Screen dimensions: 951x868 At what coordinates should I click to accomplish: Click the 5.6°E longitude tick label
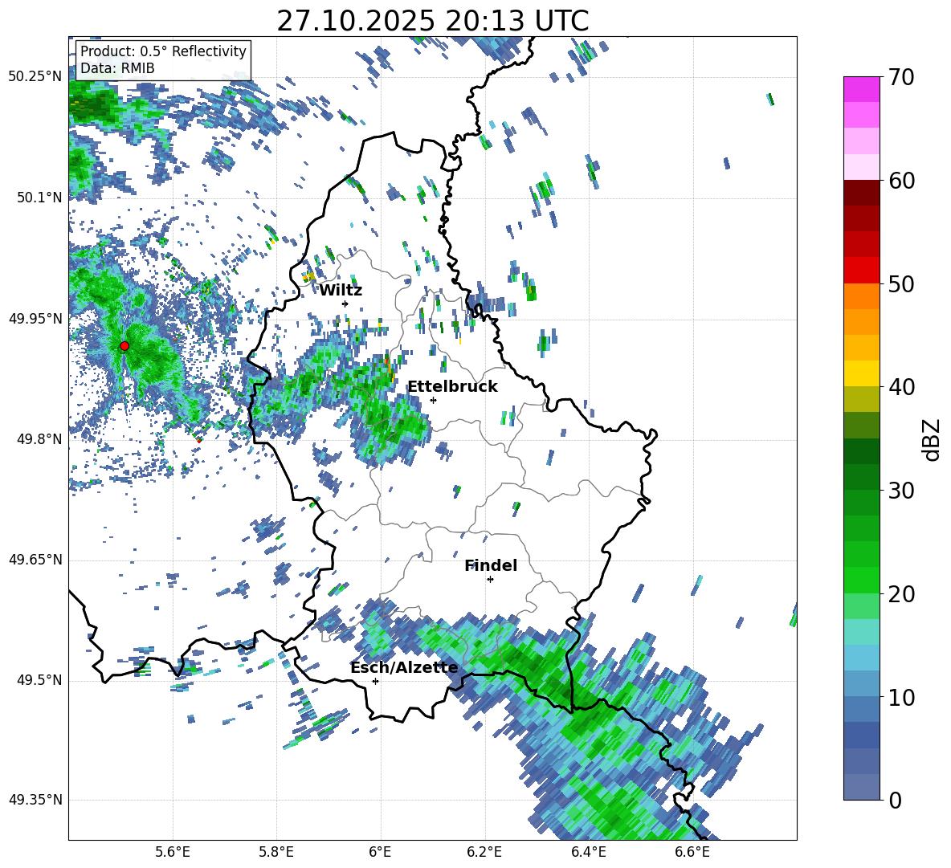pyautogui.click(x=173, y=852)
